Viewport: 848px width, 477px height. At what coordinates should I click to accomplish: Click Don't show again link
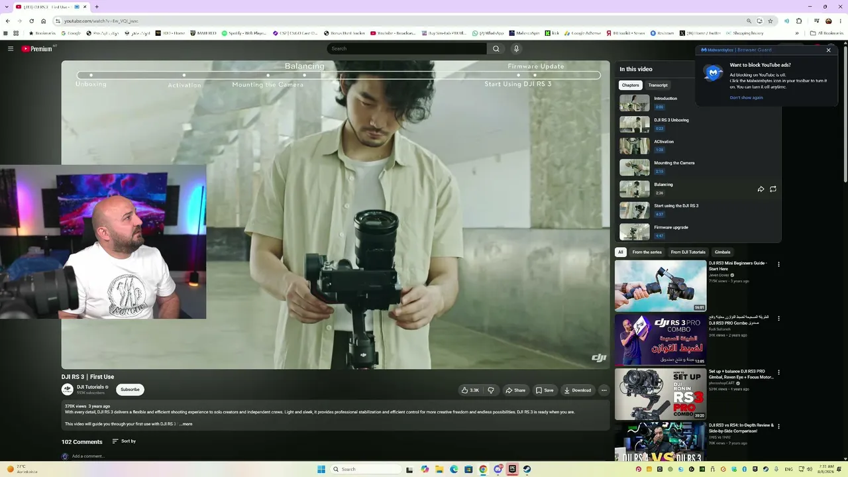[x=747, y=97]
